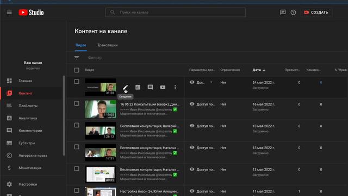348x196 pixels.
Task: Sort by the Дата column header
Action: 259,70
